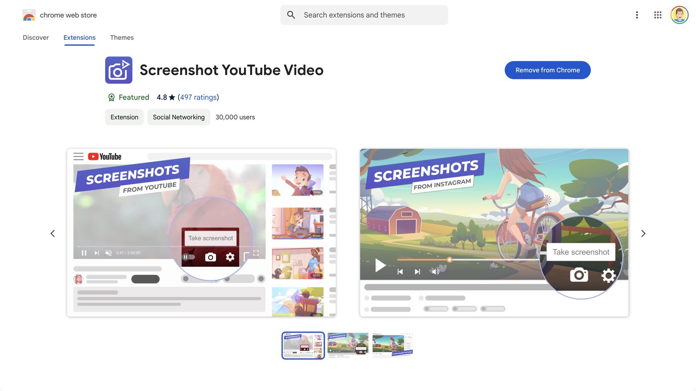Click the search magnifier icon
The image size is (696, 391).
coord(291,15)
